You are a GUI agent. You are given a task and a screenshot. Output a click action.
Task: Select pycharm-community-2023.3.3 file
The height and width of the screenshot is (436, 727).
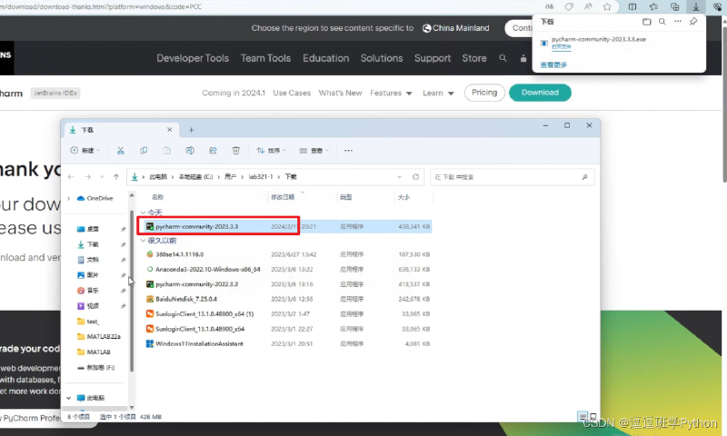click(x=286, y=226)
